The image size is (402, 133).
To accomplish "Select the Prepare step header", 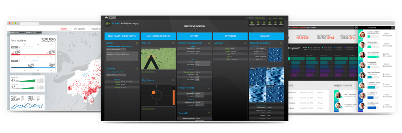I will (x=194, y=36).
